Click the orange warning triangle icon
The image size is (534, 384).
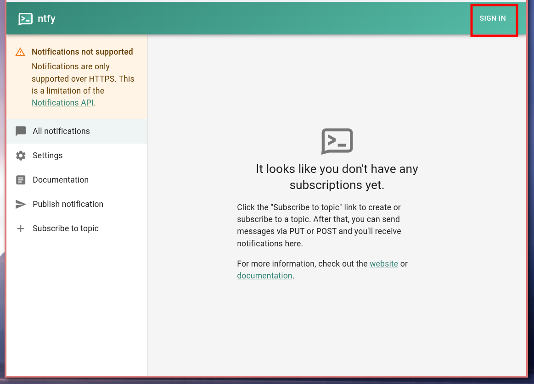click(20, 52)
